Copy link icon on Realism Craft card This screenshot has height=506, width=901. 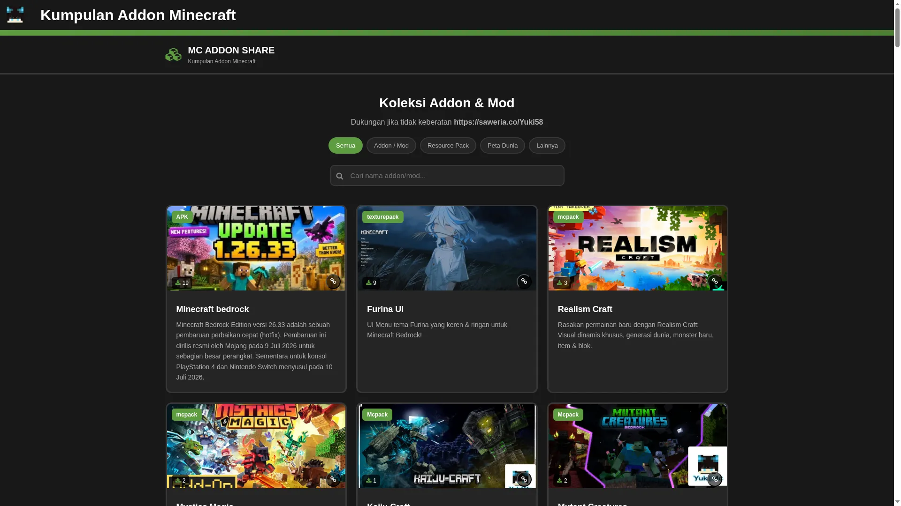click(715, 282)
